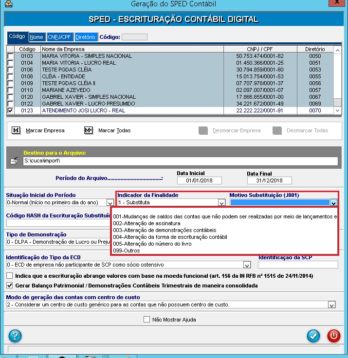Click the Código HASH da Escrituração field
The image size is (348, 358).
pos(58,223)
